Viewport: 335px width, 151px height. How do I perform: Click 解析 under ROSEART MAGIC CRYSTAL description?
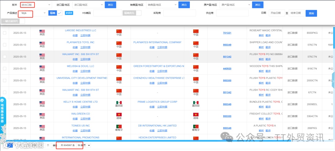(x=261, y=36)
